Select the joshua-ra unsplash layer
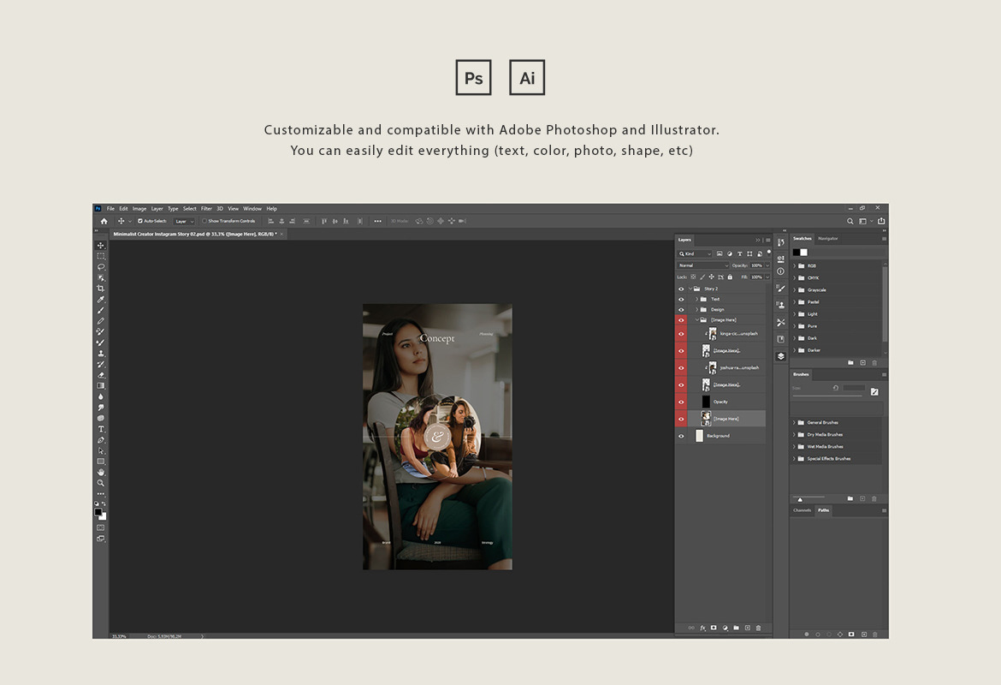Screen dimensions: 1001x685 click(x=727, y=368)
